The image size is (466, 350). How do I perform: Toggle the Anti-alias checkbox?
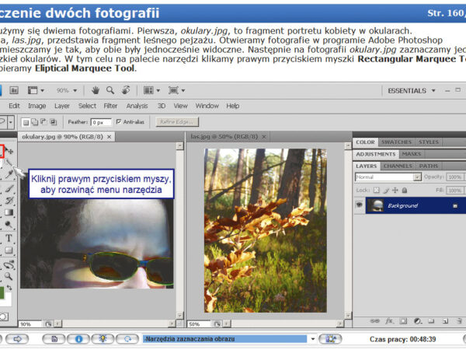coord(118,122)
